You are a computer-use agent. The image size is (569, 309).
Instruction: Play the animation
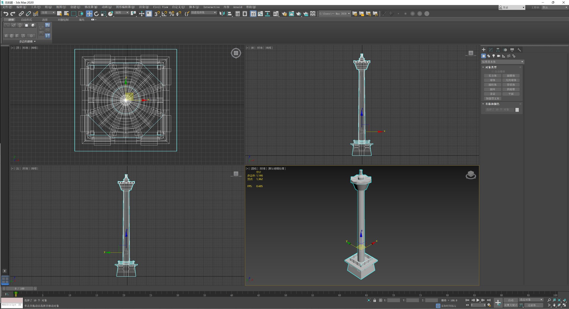478,300
